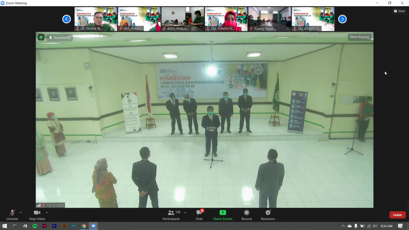Image resolution: width=409 pixels, height=230 pixels.
Task: Select the Ruang Rapat participant thumbnail
Action: tap(270, 19)
